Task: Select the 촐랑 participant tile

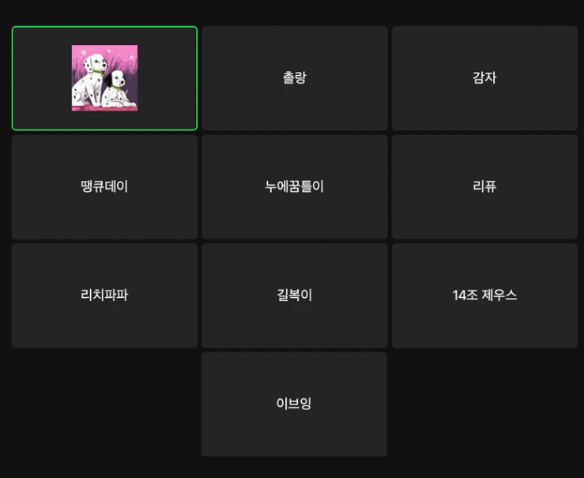Action: (x=295, y=78)
